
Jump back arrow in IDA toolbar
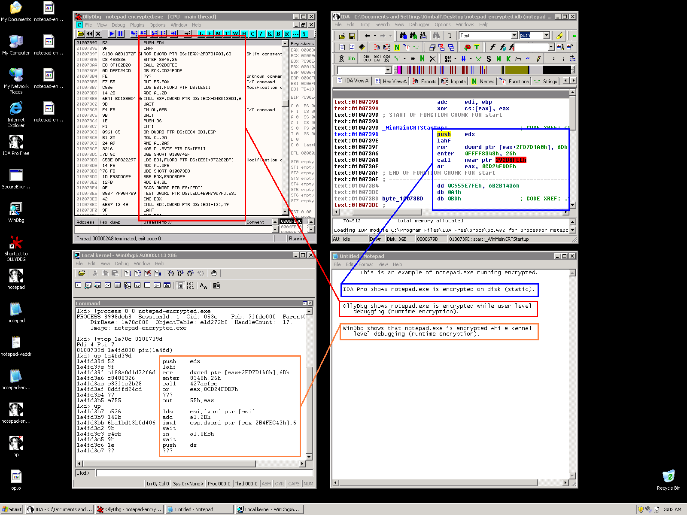368,36
